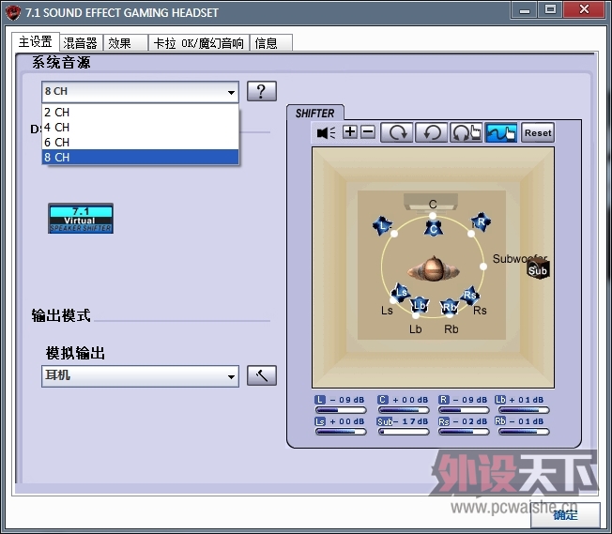The height and width of the screenshot is (534, 612).
Task: Rotate speakers clockwise
Action: pyautogui.click(x=398, y=133)
